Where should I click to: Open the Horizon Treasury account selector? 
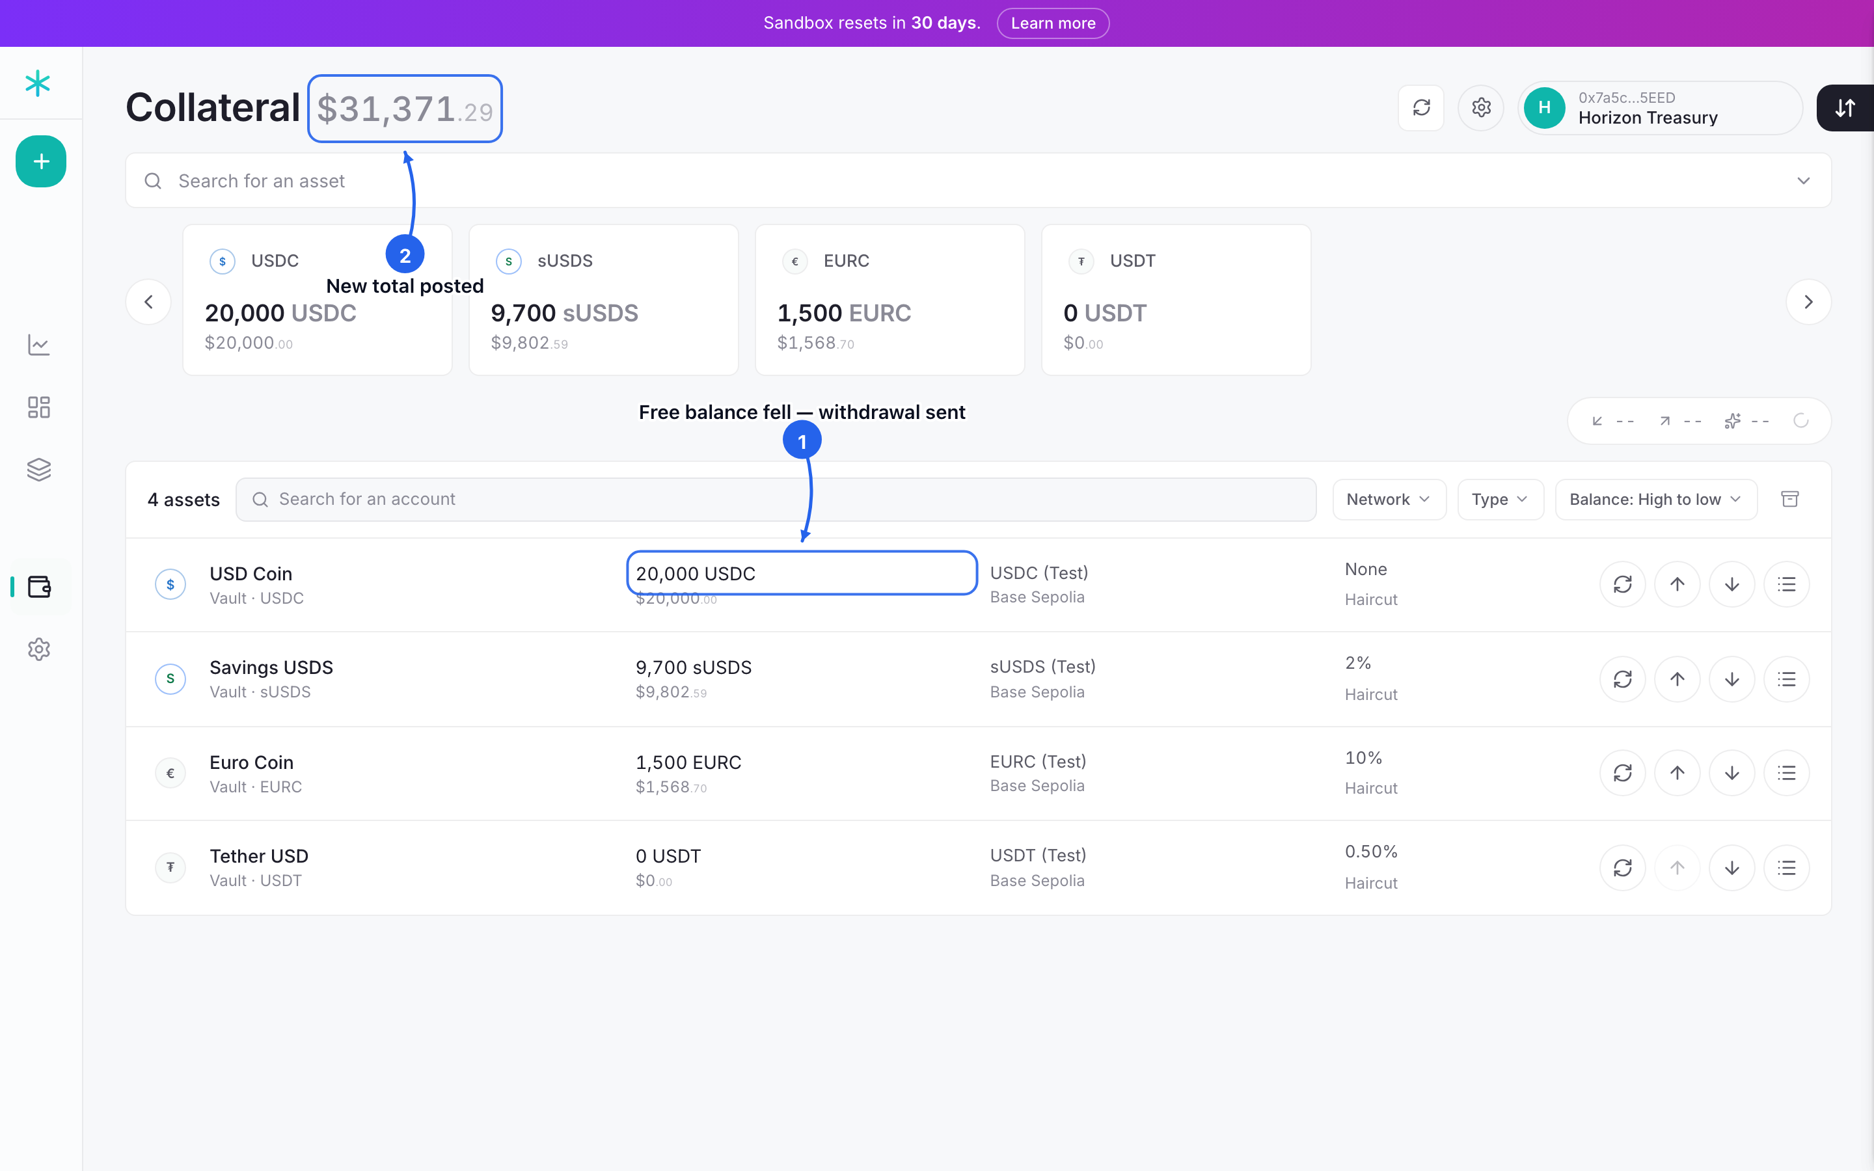(x=1659, y=107)
